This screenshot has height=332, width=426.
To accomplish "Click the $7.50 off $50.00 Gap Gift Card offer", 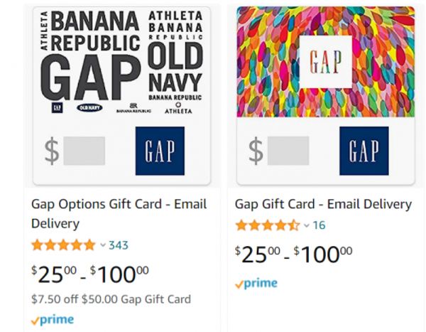I will coord(111,299).
